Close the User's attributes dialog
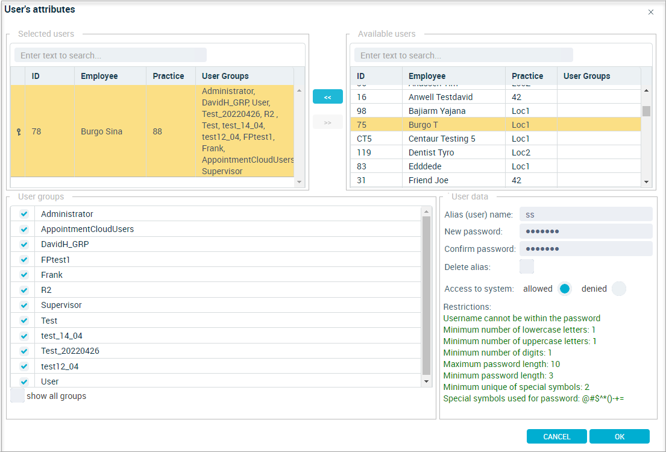 tap(651, 12)
